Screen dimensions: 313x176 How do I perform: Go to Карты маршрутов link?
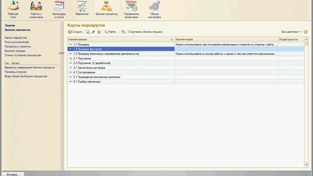tap(16, 38)
